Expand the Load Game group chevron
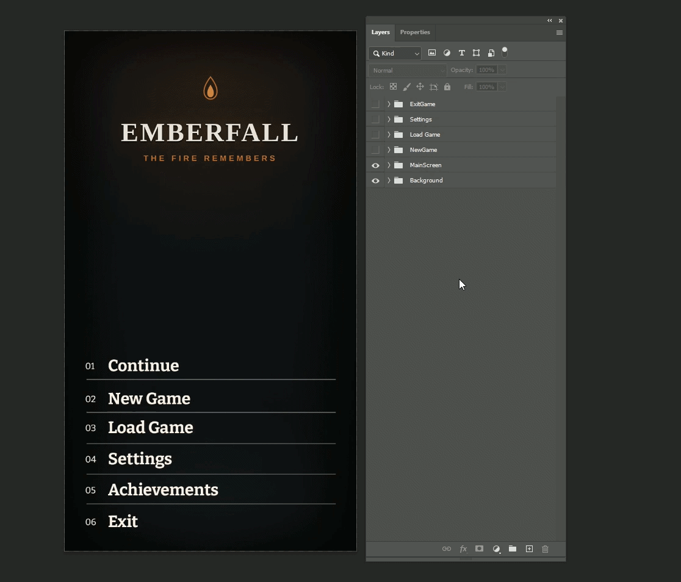Image resolution: width=681 pixels, height=582 pixels. point(389,135)
